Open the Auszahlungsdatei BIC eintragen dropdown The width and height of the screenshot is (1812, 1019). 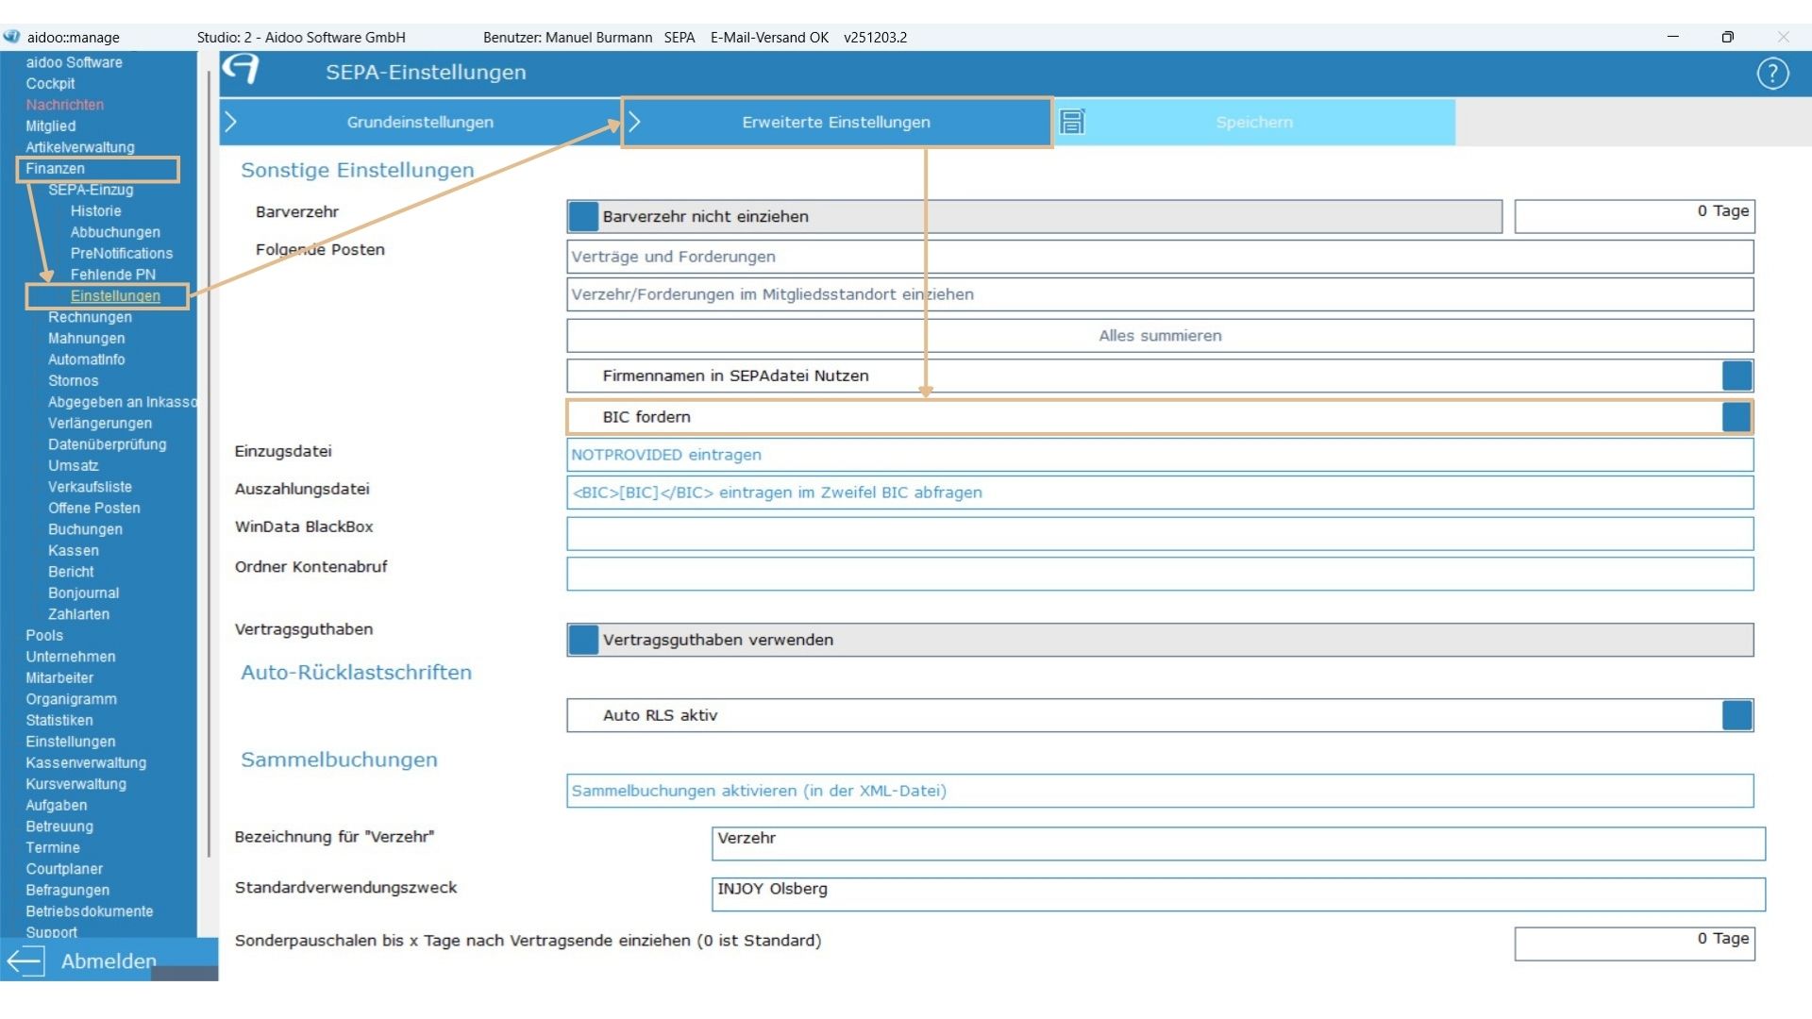coord(1159,493)
